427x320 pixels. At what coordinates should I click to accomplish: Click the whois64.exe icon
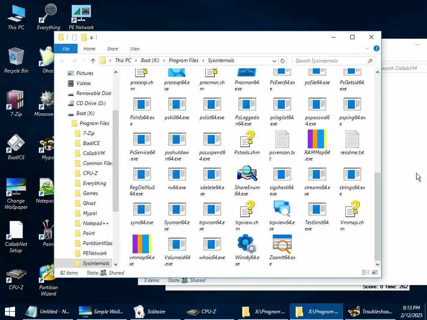[212, 244]
